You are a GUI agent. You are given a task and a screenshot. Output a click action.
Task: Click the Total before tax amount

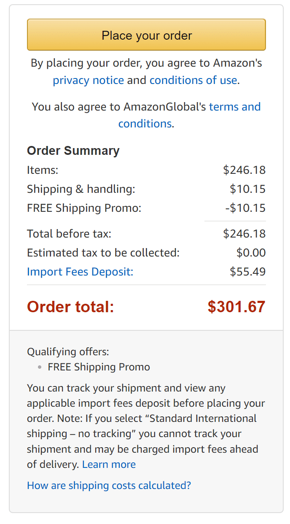(x=244, y=234)
